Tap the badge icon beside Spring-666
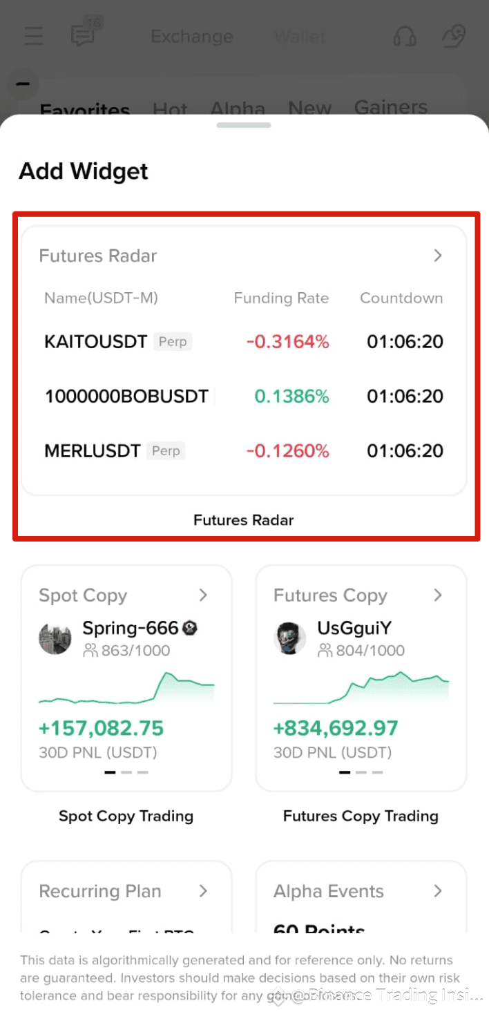Image resolution: width=489 pixels, height=1014 pixels. (x=191, y=628)
